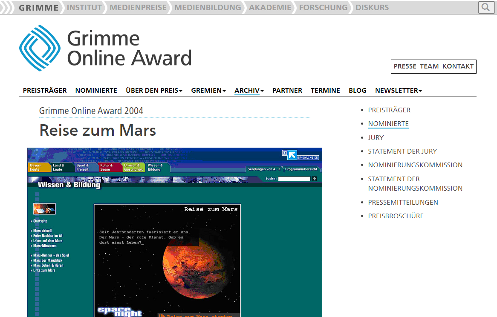This screenshot has height=317, width=497.
Task: Open the PREISBROSCHÜRE sidebar link
Action: tap(396, 216)
